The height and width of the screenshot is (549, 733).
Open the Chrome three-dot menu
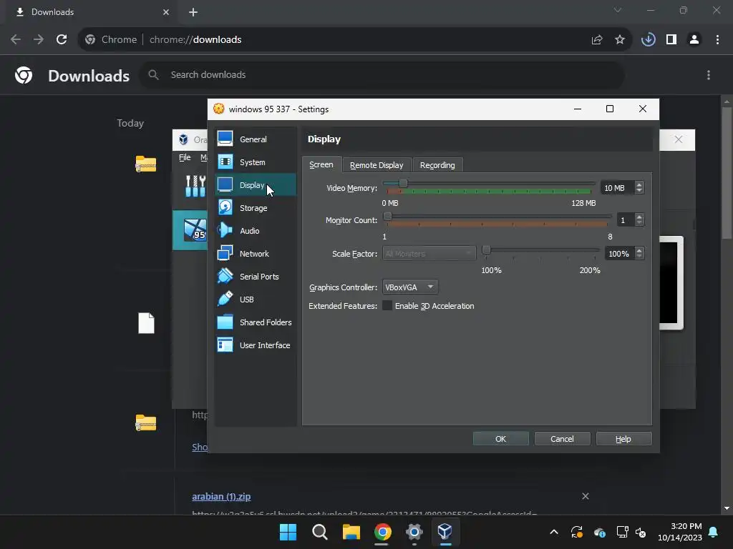717,40
